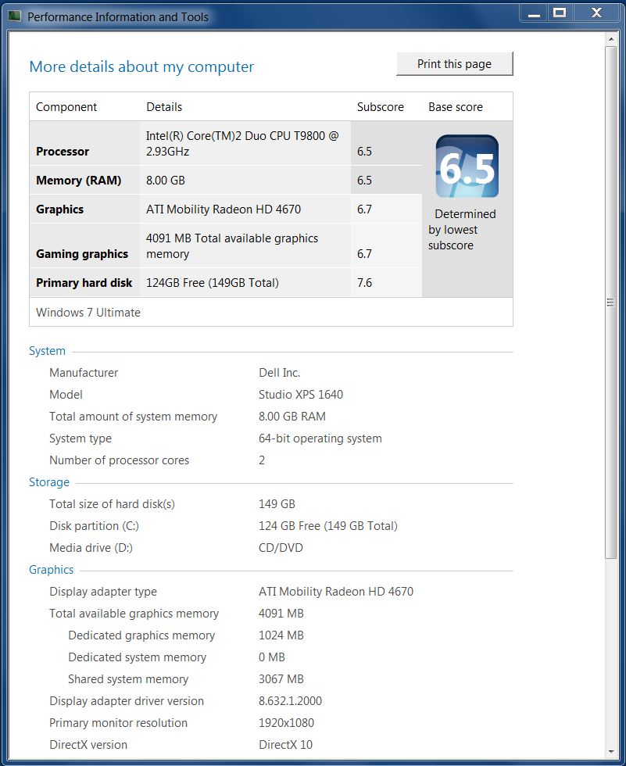
Task: Click the 149 GB total disk size value
Action: [277, 503]
